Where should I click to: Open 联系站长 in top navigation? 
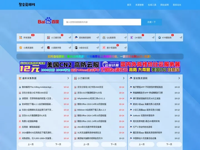click(177, 5)
